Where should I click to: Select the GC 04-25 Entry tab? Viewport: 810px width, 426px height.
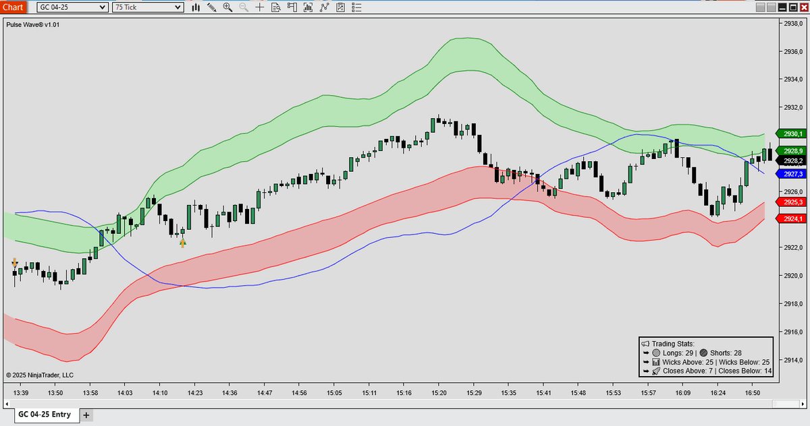(x=44, y=415)
